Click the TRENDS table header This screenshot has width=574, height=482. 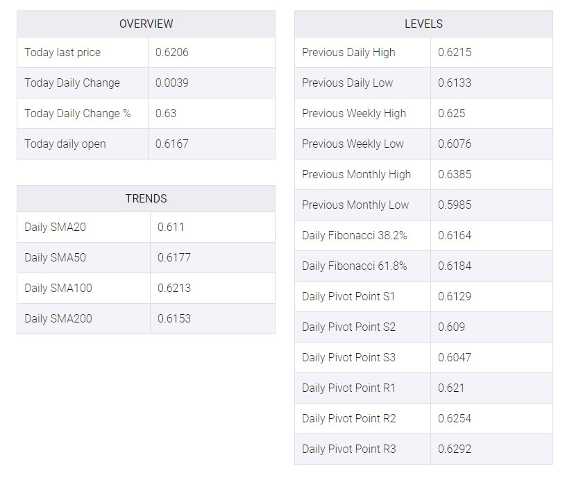(146, 198)
